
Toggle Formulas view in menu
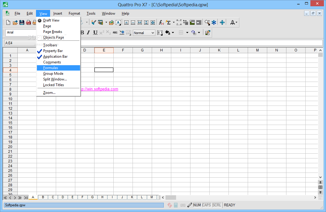[58, 68]
